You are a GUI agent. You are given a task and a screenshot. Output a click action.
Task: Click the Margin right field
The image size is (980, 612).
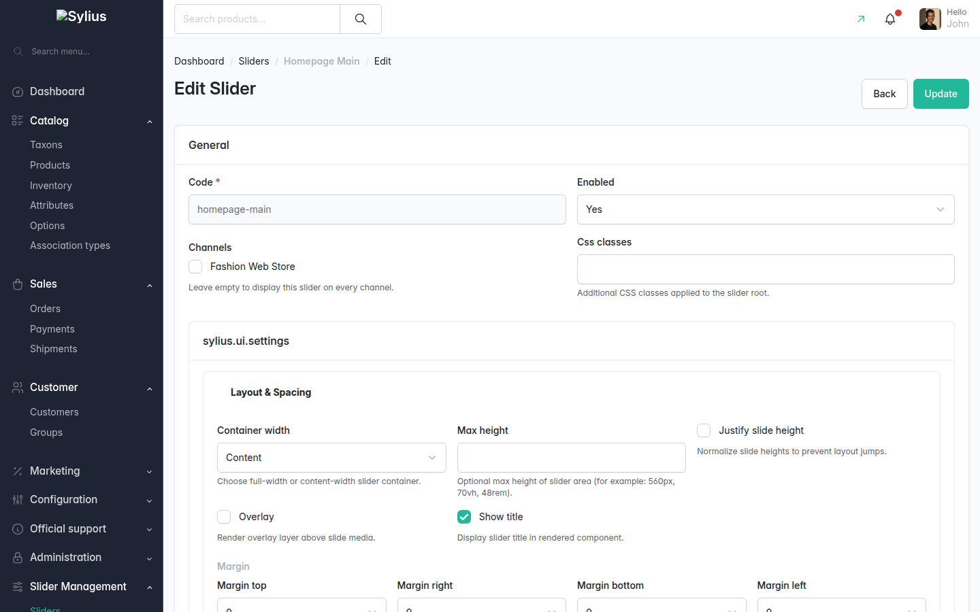[x=482, y=605]
